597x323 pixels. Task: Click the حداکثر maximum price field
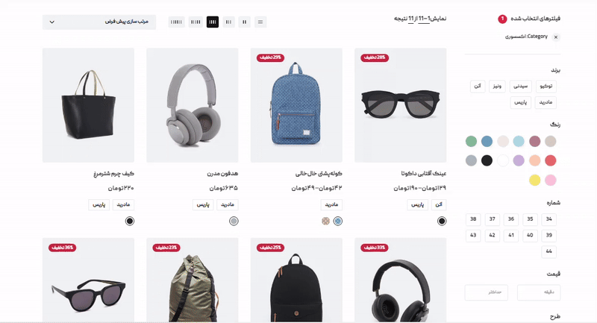click(x=487, y=292)
